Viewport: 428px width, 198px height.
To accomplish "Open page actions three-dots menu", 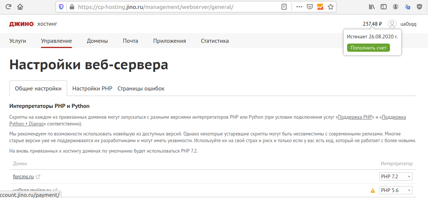I will point(299,7).
